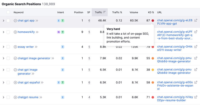Click the dark red KD dot for 87
Image resolution: width=200 pixels, height=105 pixels.
(x=153, y=21)
